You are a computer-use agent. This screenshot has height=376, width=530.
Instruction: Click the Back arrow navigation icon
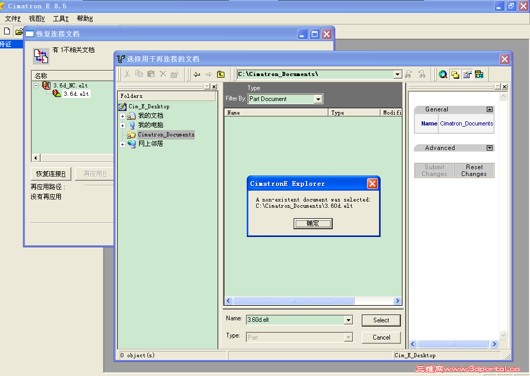point(196,74)
